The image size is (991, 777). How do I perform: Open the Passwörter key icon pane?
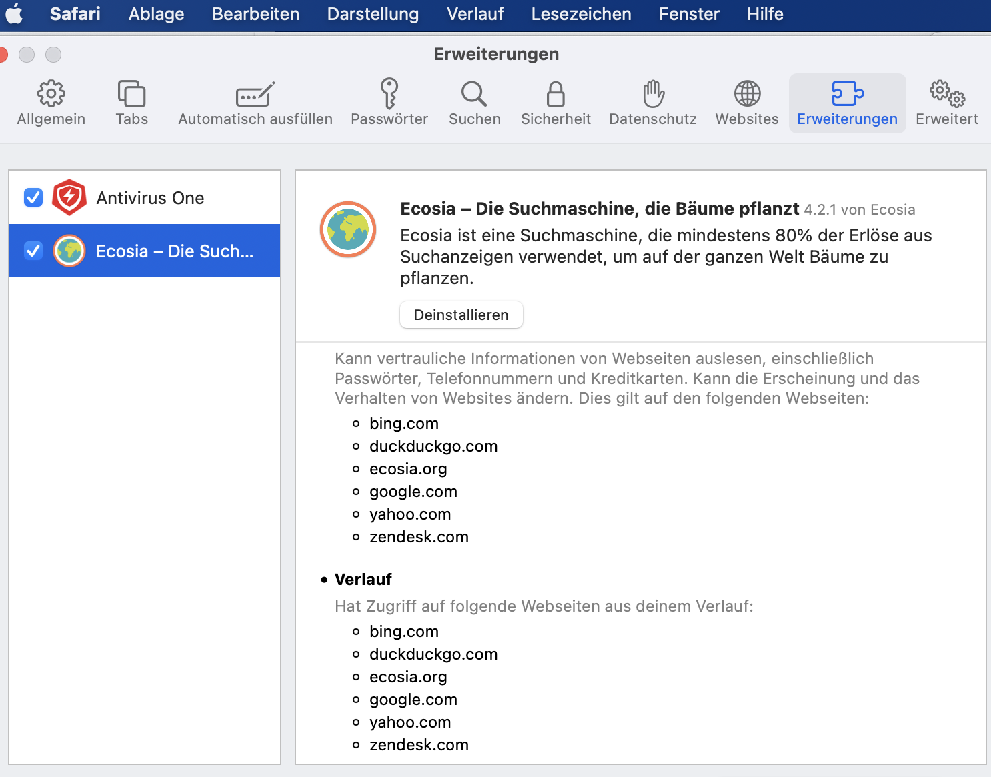tap(389, 103)
